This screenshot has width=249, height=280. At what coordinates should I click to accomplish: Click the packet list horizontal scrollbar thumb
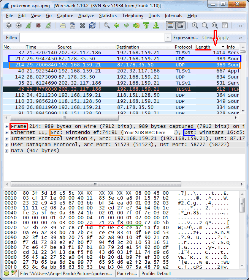click(x=64, y=118)
